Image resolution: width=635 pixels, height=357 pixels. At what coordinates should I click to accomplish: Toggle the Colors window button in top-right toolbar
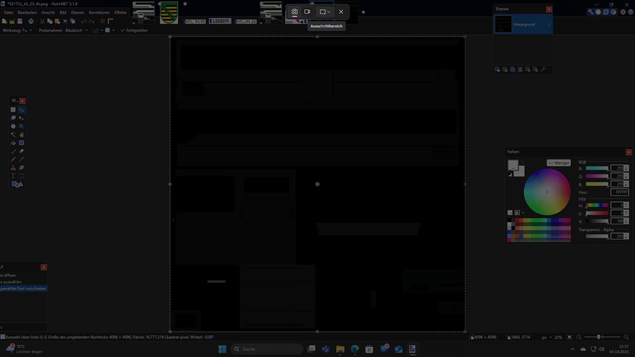point(614,12)
